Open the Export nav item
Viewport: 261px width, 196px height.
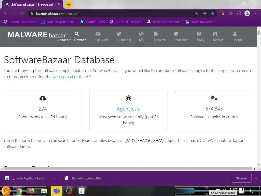tap(159, 37)
